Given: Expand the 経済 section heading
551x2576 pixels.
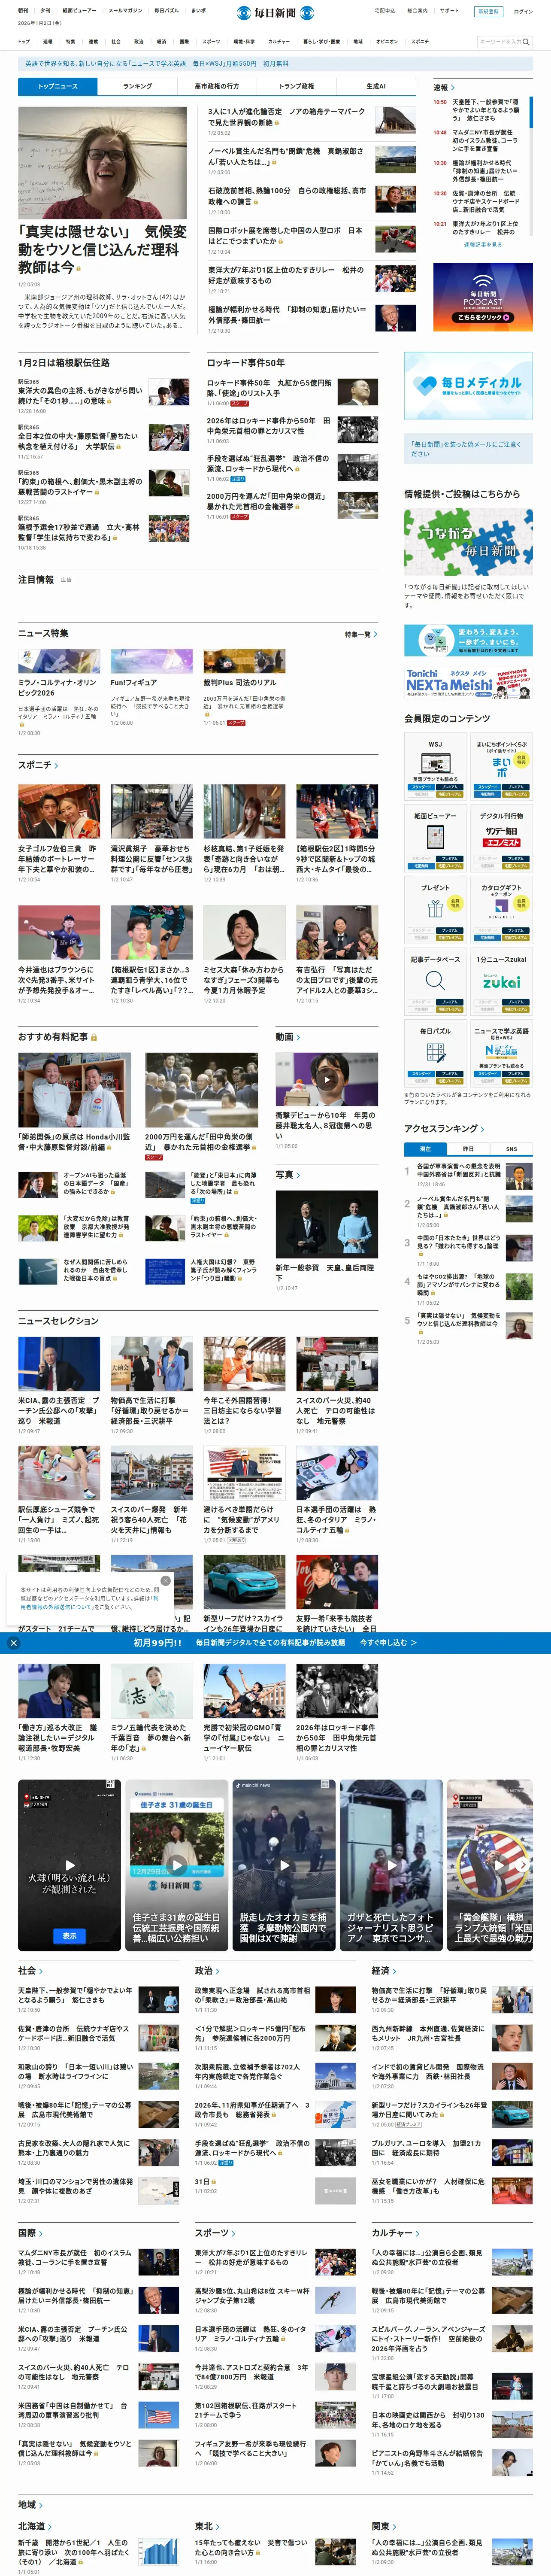Looking at the screenshot, I should tap(384, 1970).
